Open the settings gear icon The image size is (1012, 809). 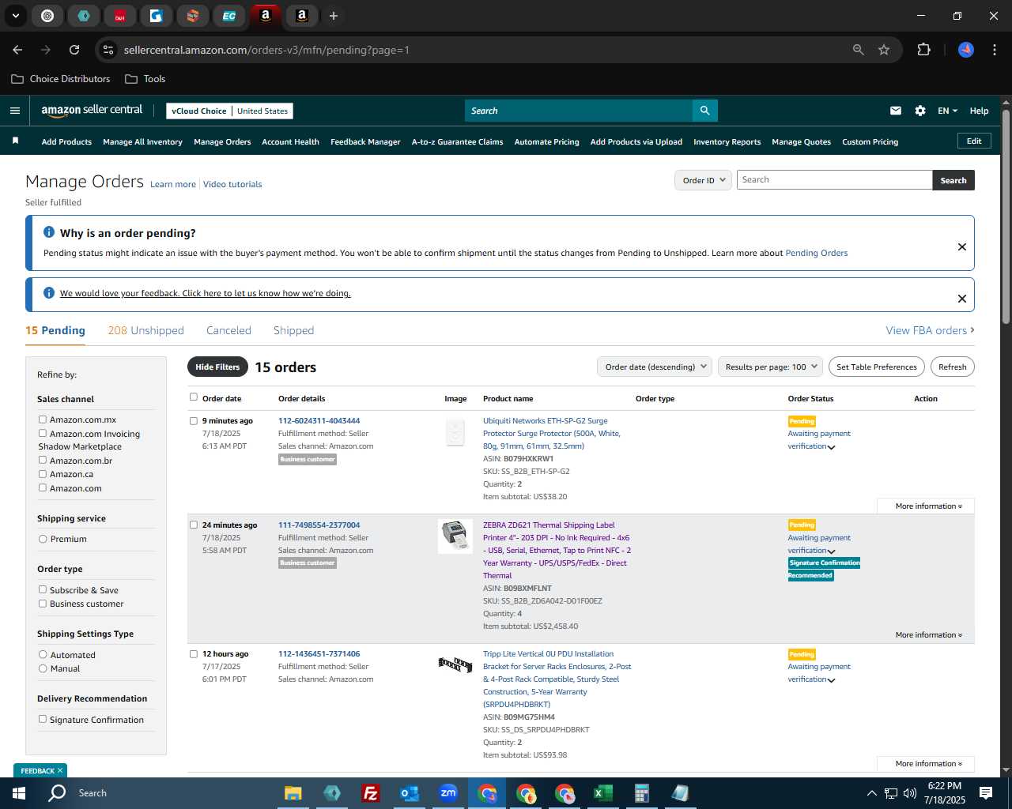click(x=920, y=111)
